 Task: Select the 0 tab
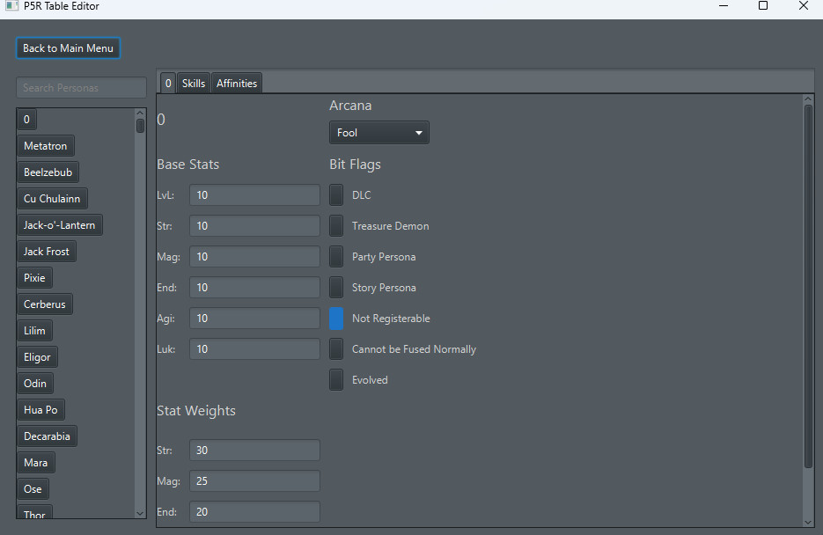click(167, 82)
